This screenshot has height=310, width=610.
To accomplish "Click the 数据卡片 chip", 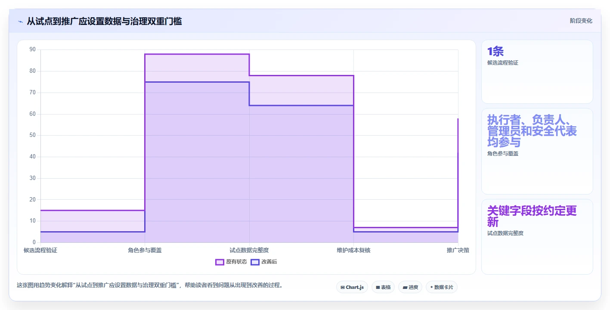I will pyautogui.click(x=441, y=287).
